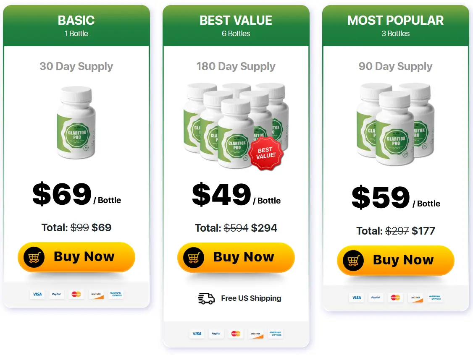
Task: Click the American Express icon under Best Value
Action: point(275,334)
